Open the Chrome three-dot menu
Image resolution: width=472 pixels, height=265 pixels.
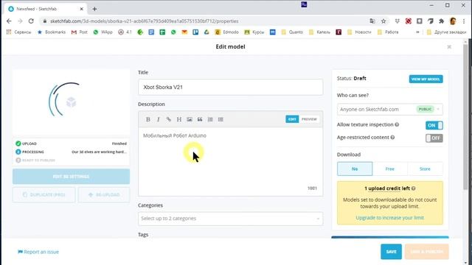[x=464, y=21]
